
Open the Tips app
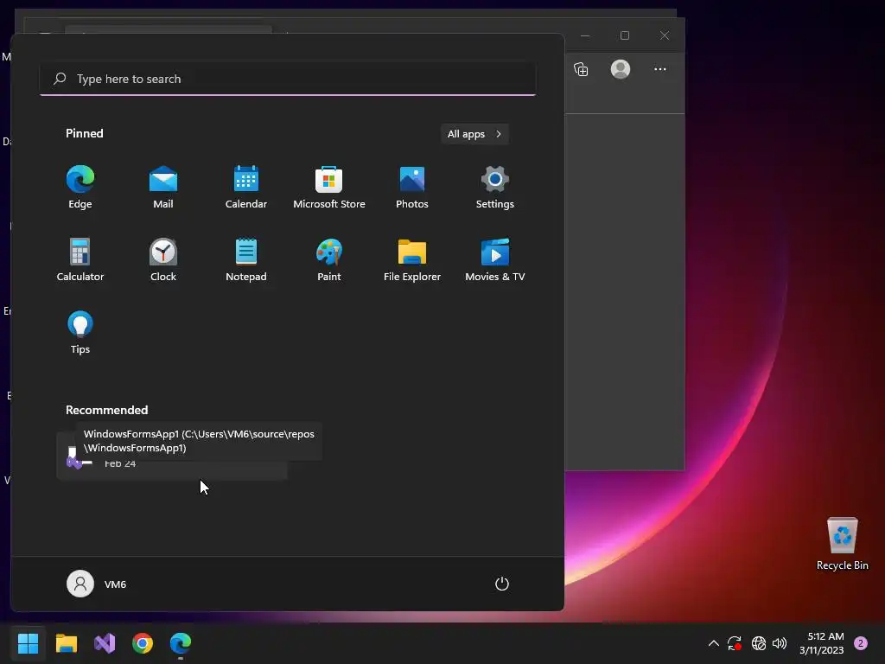(80, 333)
